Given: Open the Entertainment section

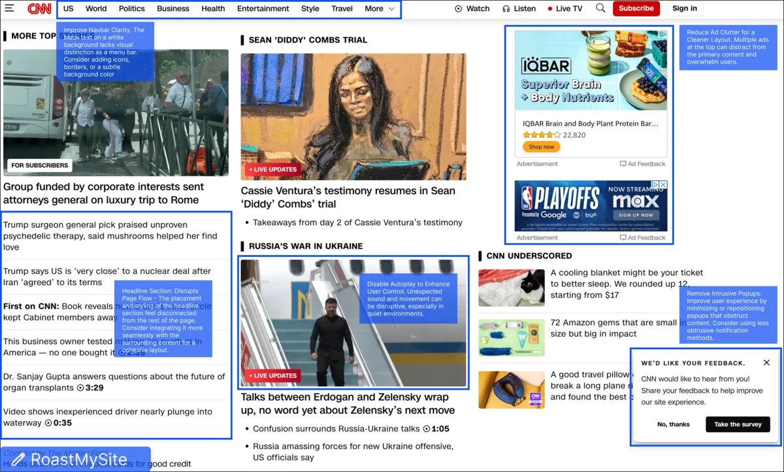Looking at the screenshot, I should [263, 8].
